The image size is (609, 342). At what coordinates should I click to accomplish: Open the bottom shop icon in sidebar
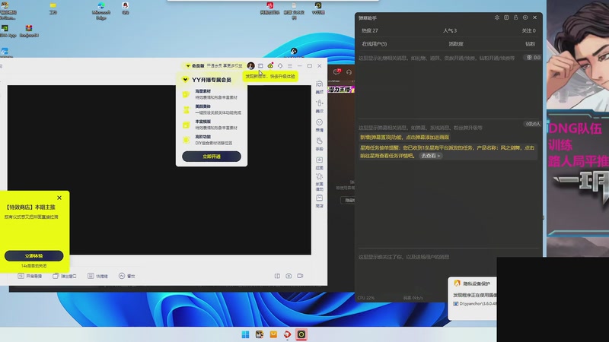pyautogui.click(x=319, y=201)
